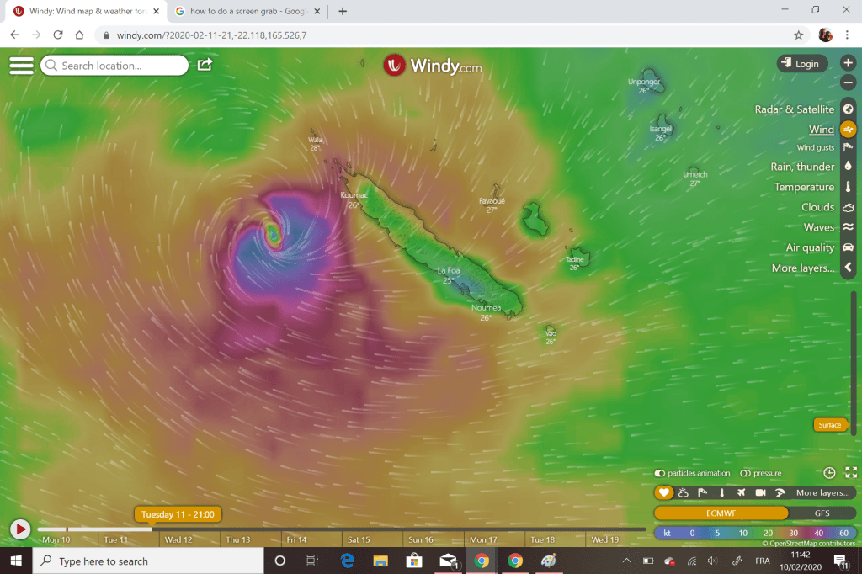The height and width of the screenshot is (574, 862).
Task: Select the Radar & Satellite globe icon
Action: [x=848, y=109]
